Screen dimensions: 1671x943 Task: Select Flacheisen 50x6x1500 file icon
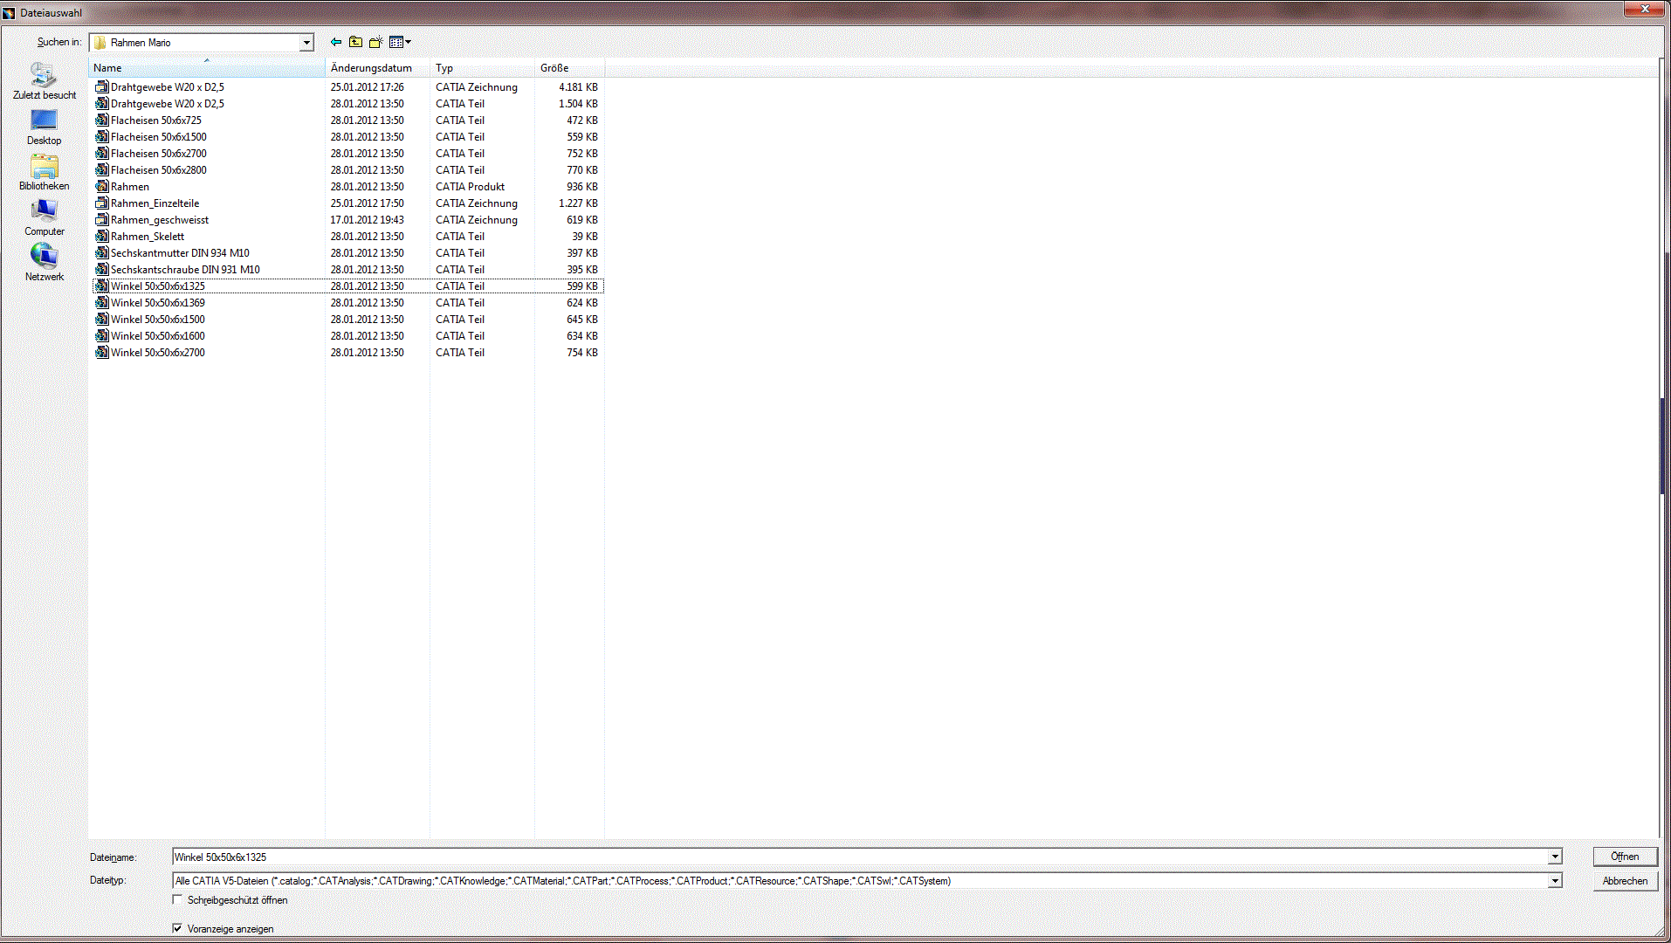coord(102,136)
